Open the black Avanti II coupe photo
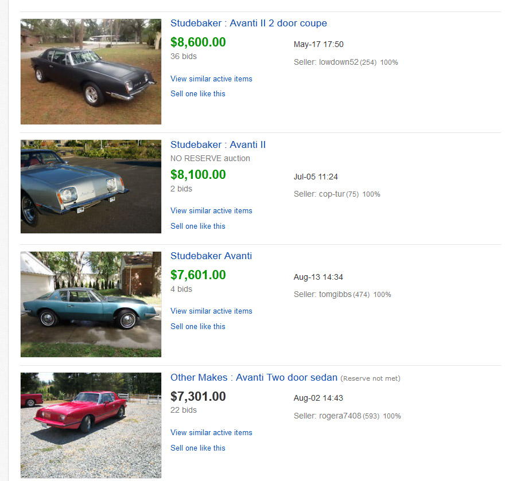509x481 pixels. click(91, 72)
